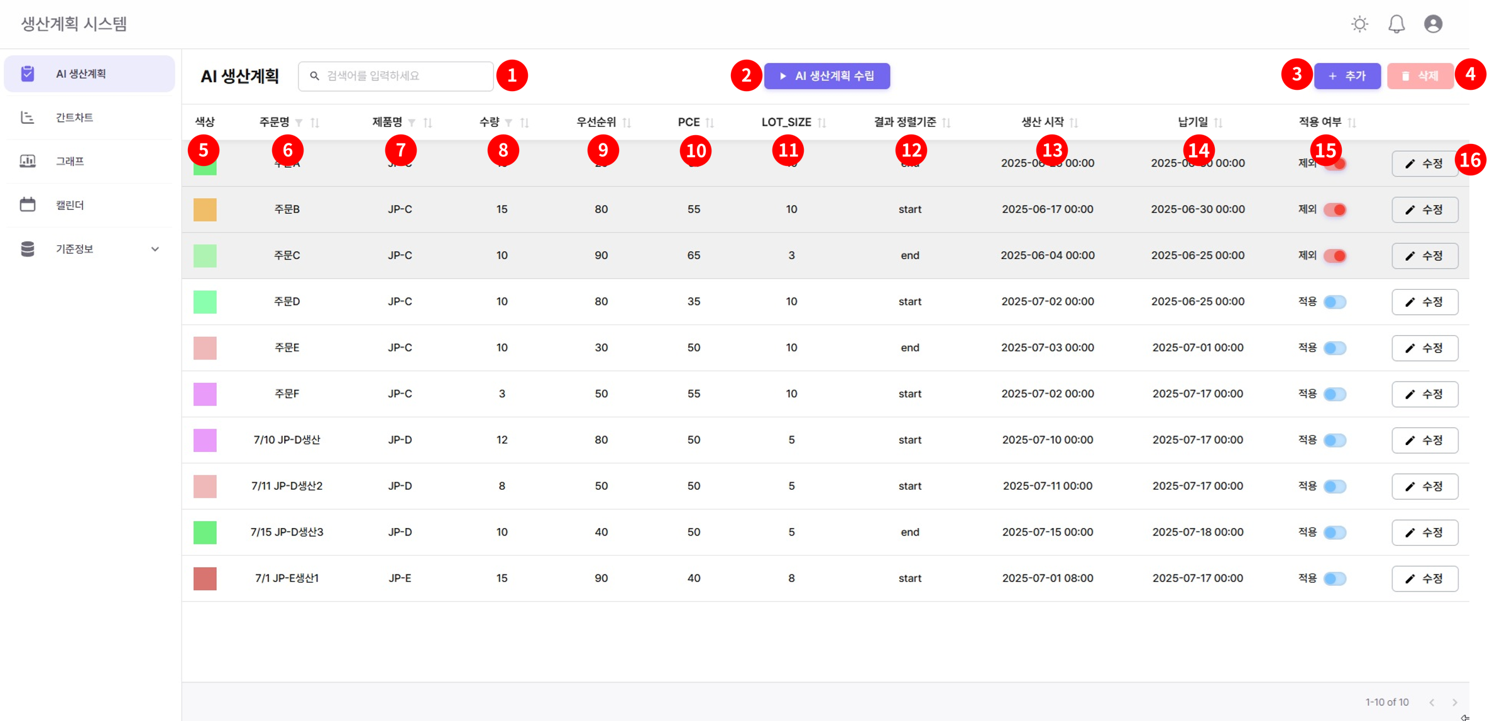Sort by 우선순위 column arrows icon
Screen dimensions: 1487x721
(627, 123)
